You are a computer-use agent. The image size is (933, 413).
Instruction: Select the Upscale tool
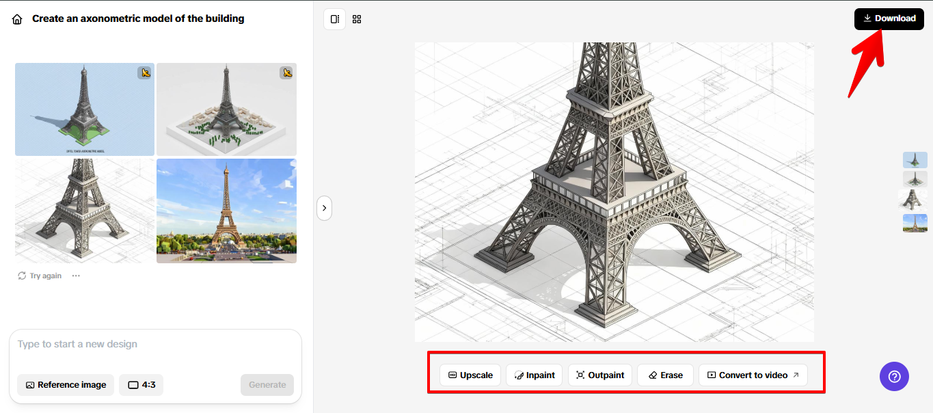(x=470, y=375)
